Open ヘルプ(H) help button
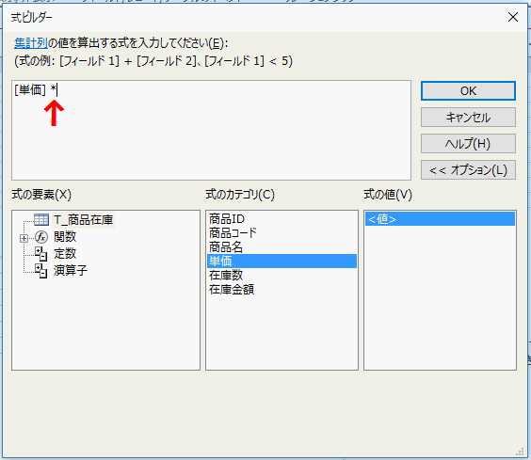This screenshot has width=531, height=460. 468,144
